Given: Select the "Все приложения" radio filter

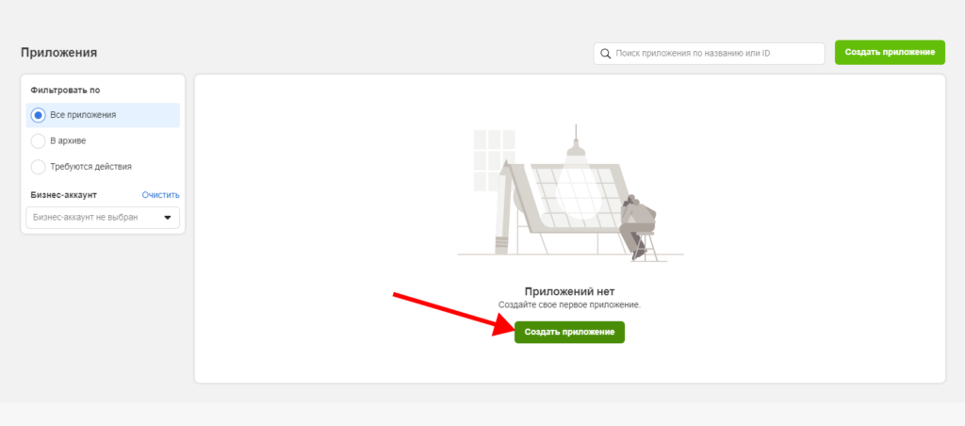Looking at the screenshot, I should click(x=39, y=115).
